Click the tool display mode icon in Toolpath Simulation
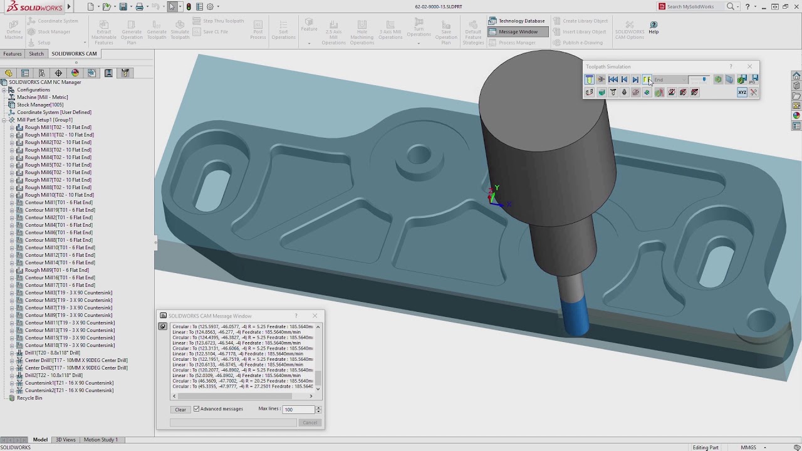802x451 pixels. pos(589,80)
